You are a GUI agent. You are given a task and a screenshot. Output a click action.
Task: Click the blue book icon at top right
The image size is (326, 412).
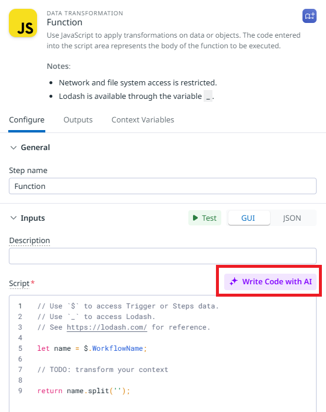[x=309, y=16]
